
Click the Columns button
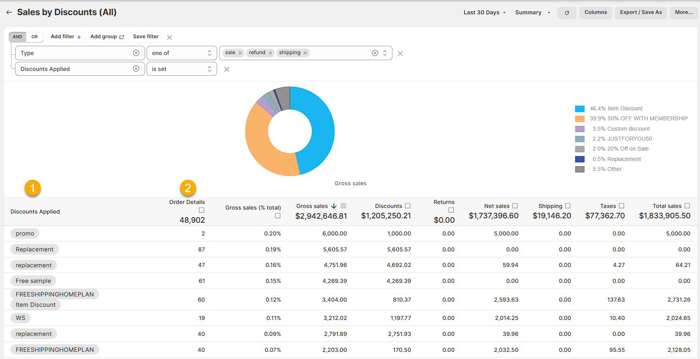pos(596,13)
